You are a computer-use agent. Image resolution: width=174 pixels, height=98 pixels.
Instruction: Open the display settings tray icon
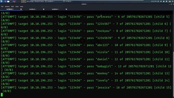158,1
